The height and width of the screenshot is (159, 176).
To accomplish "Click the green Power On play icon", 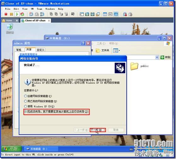I will pos(17,14).
